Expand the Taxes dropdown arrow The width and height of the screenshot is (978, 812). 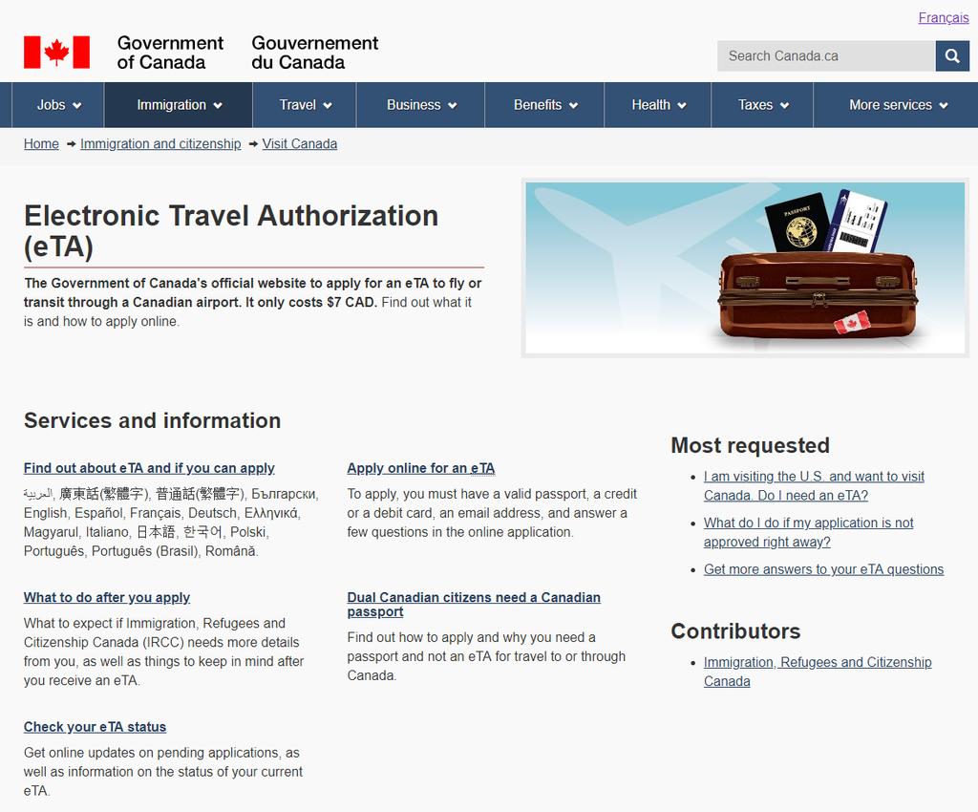coord(785,105)
